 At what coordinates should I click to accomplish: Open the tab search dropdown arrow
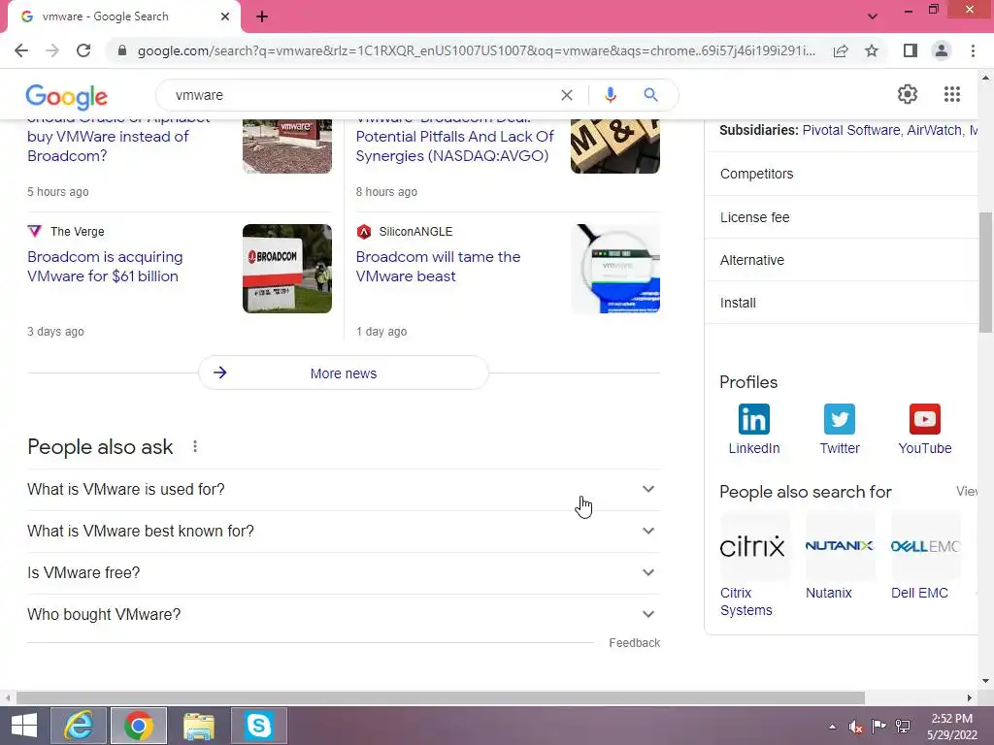(873, 16)
